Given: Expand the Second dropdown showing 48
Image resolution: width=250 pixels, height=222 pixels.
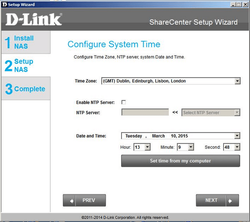Looking at the screenshot, I should click(x=237, y=147).
